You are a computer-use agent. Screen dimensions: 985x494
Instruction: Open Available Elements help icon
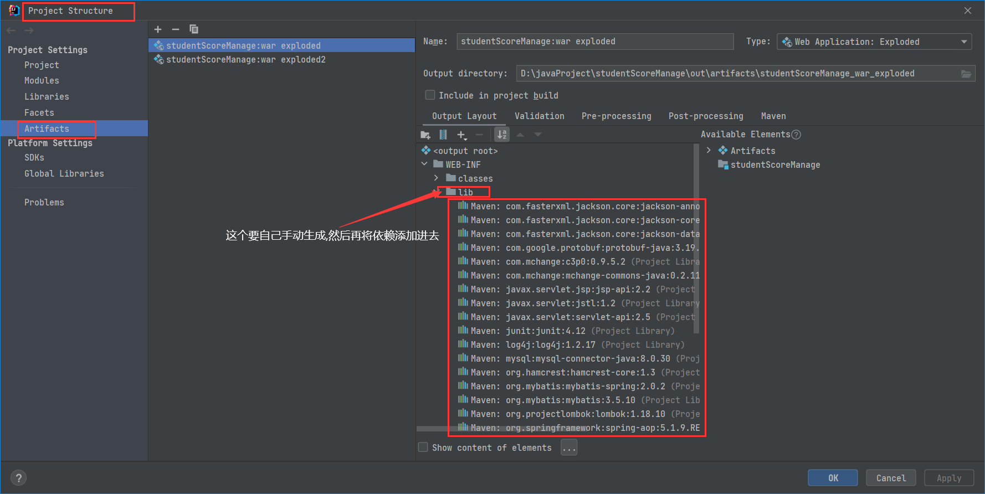[x=797, y=135]
